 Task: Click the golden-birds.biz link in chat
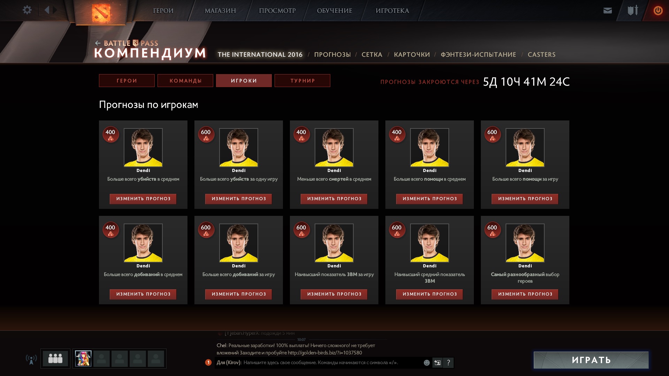tap(325, 353)
